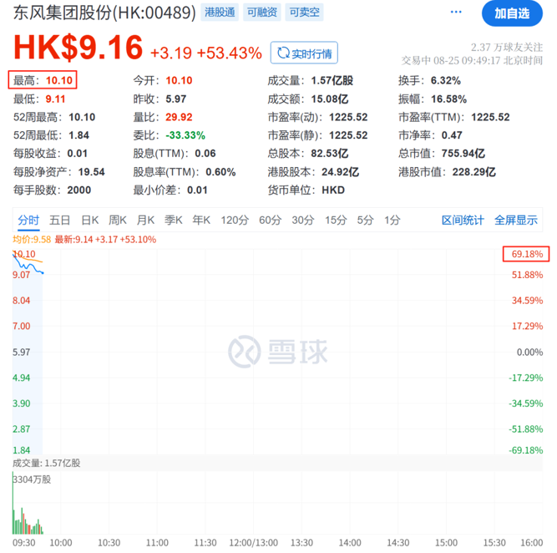
Task: Click the 货币单位 value HKD
Action: click(333, 190)
